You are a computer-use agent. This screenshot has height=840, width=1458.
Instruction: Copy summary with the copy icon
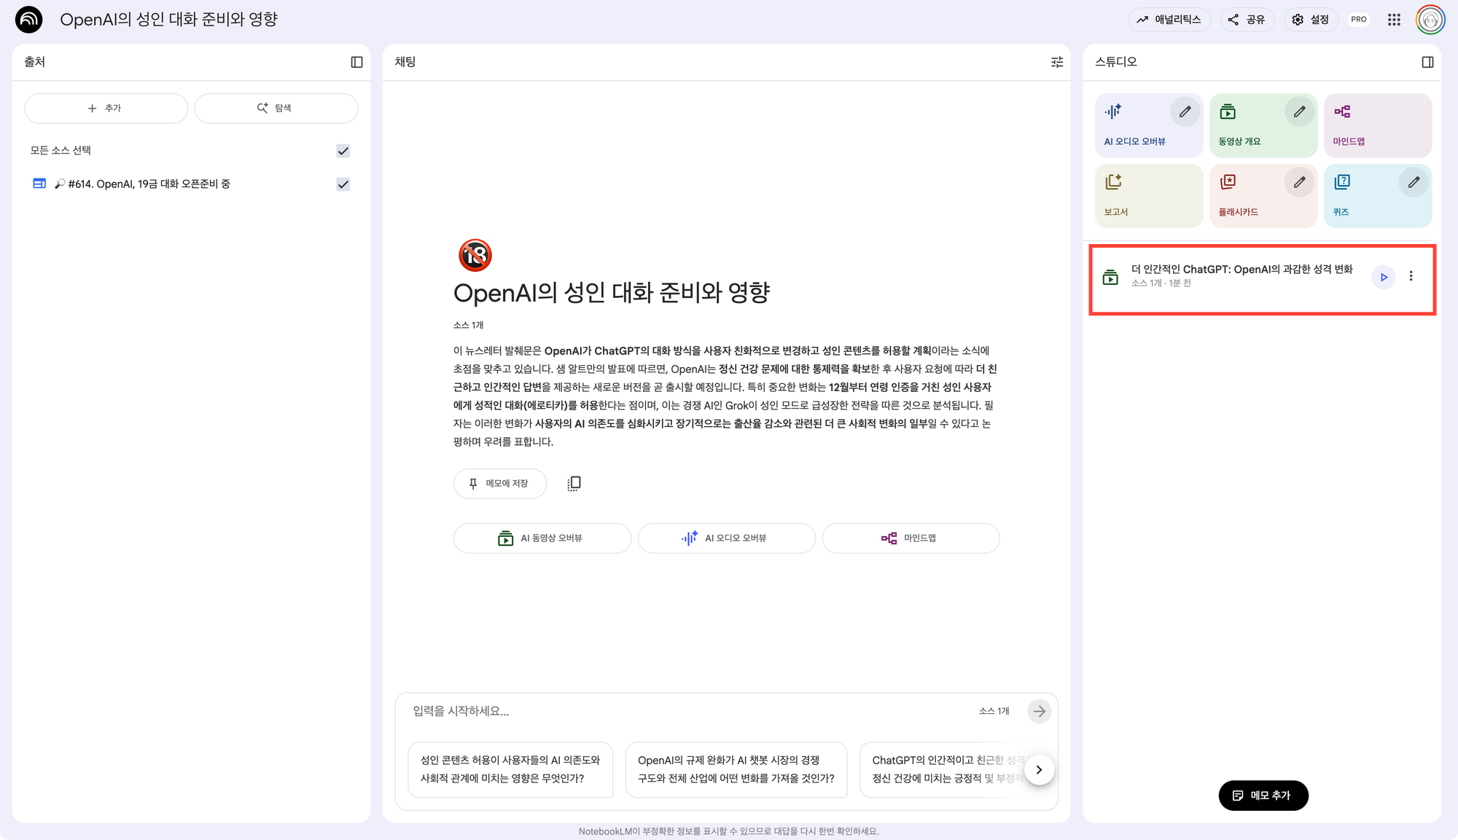coord(574,484)
